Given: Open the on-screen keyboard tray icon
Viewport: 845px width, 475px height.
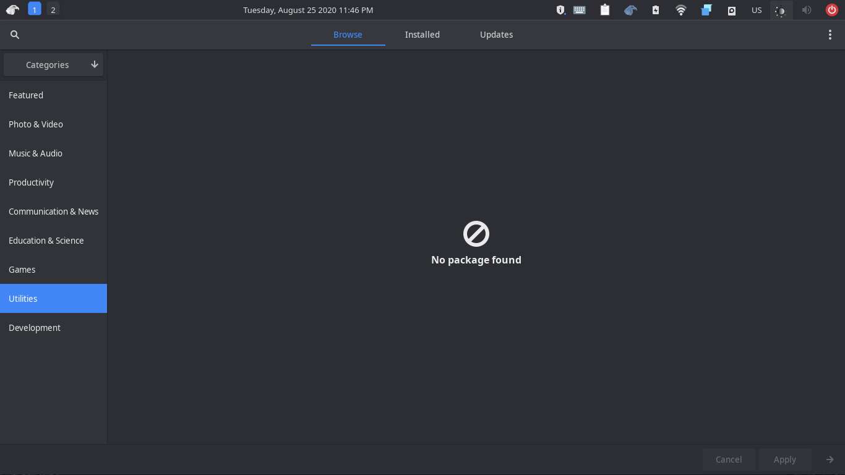Looking at the screenshot, I should tap(580, 10).
